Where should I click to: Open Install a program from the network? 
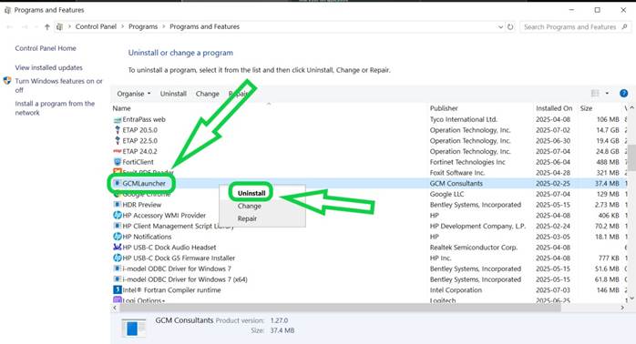tap(55, 108)
